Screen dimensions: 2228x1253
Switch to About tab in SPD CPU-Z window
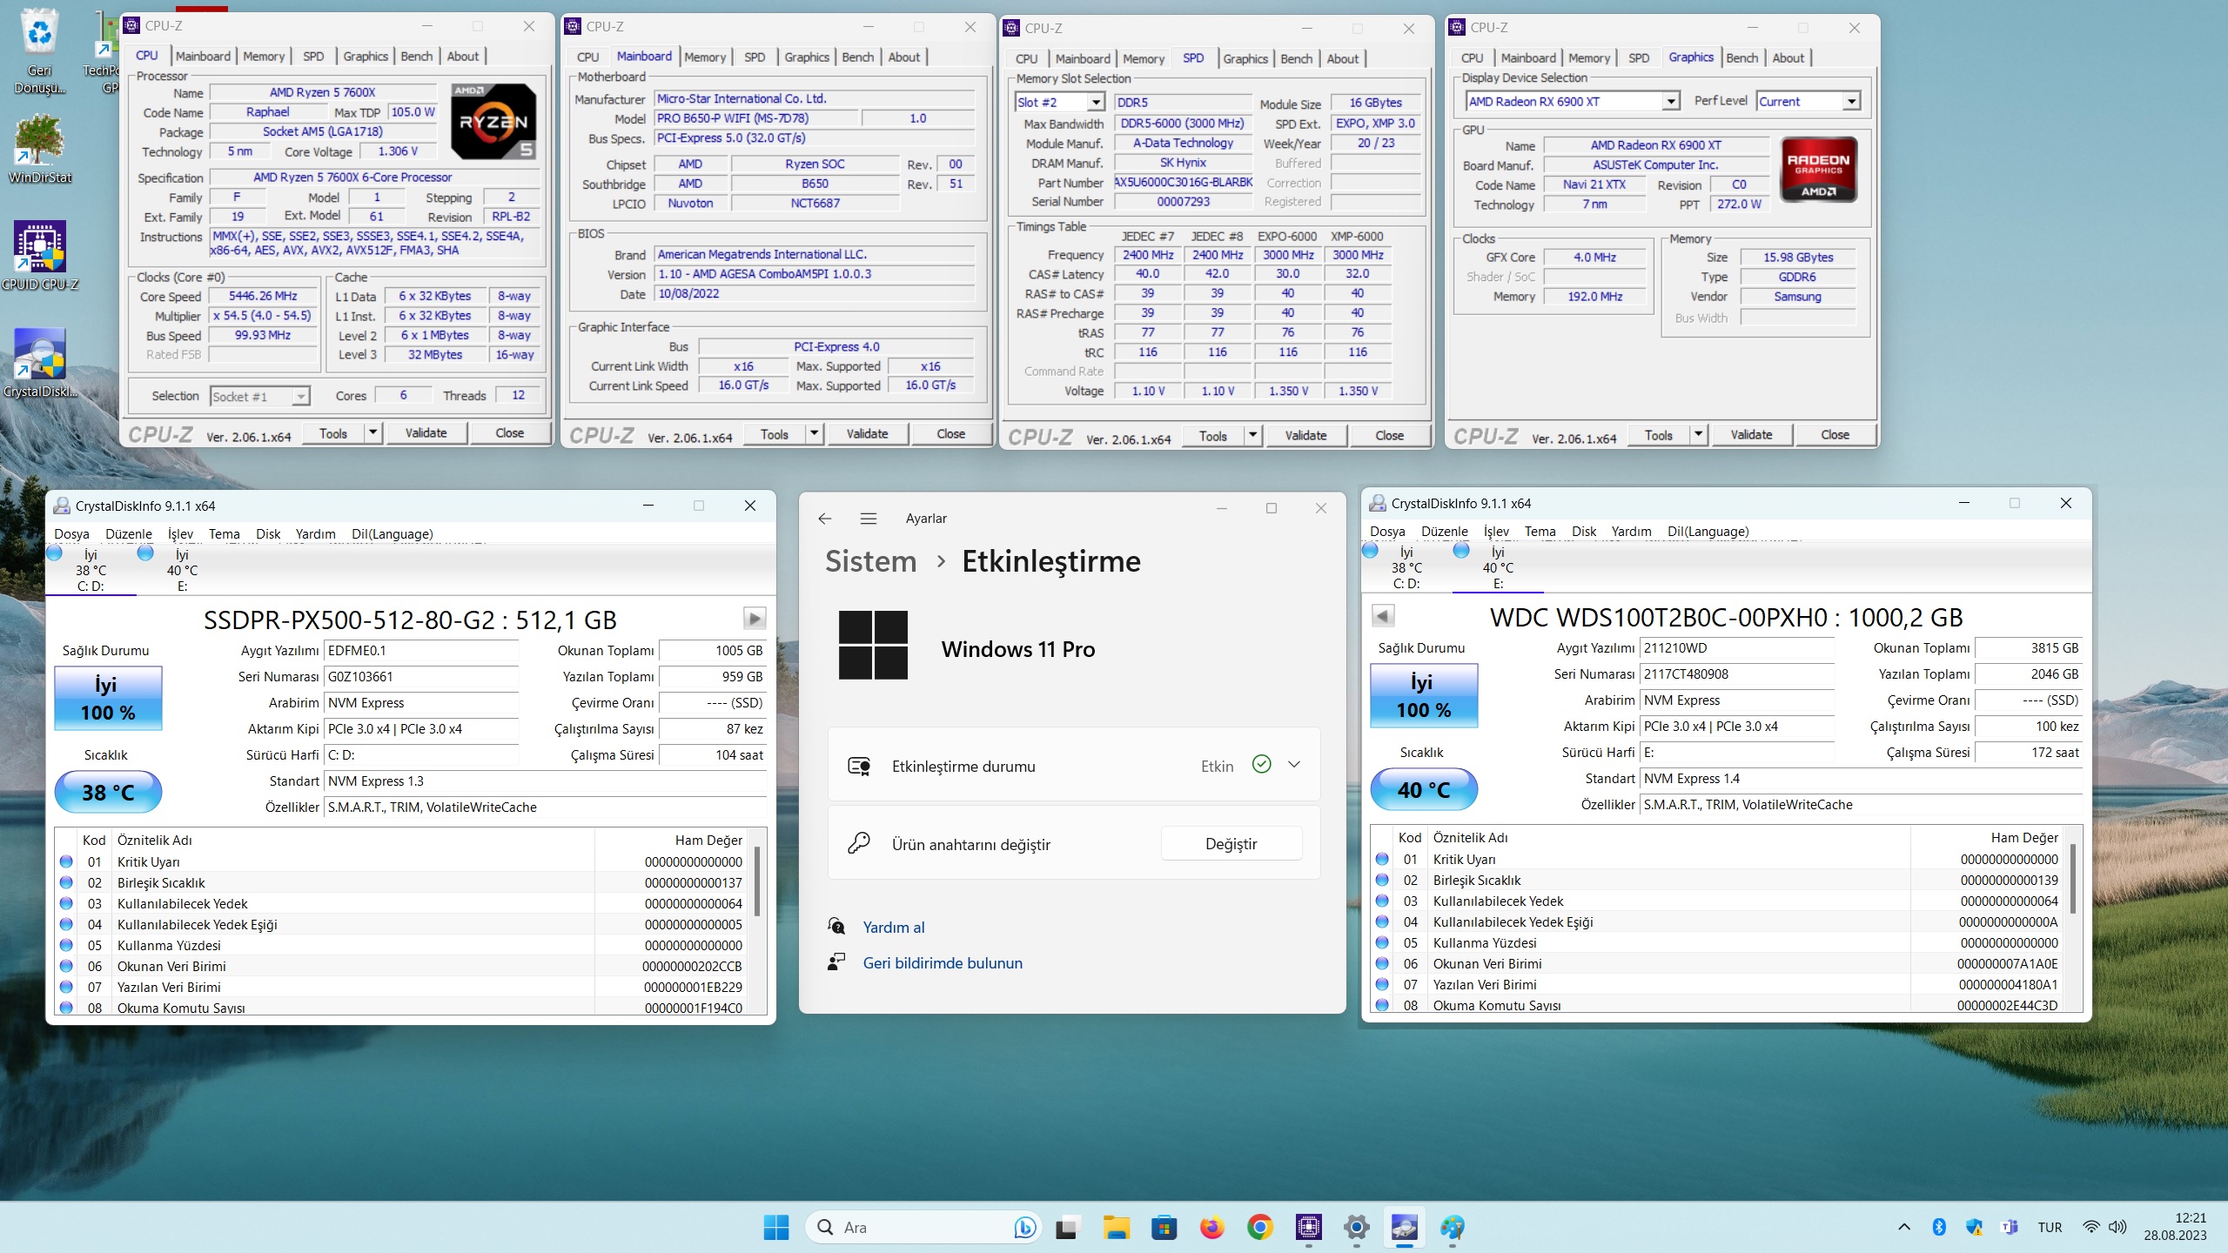click(x=1342, y=59)
